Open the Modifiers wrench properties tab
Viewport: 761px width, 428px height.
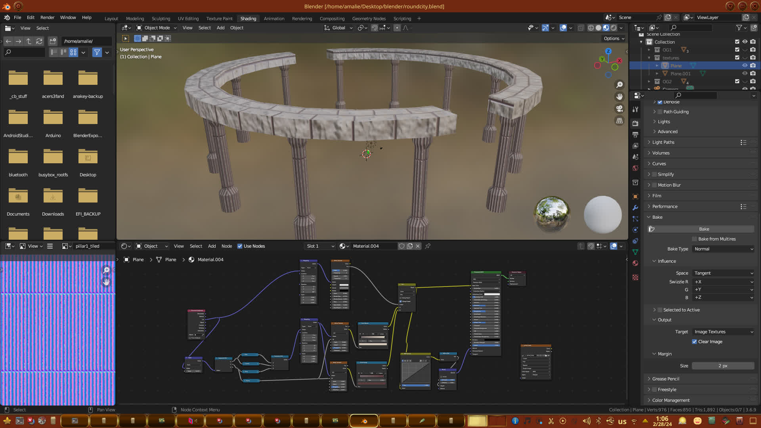click(x=635, y=207)
